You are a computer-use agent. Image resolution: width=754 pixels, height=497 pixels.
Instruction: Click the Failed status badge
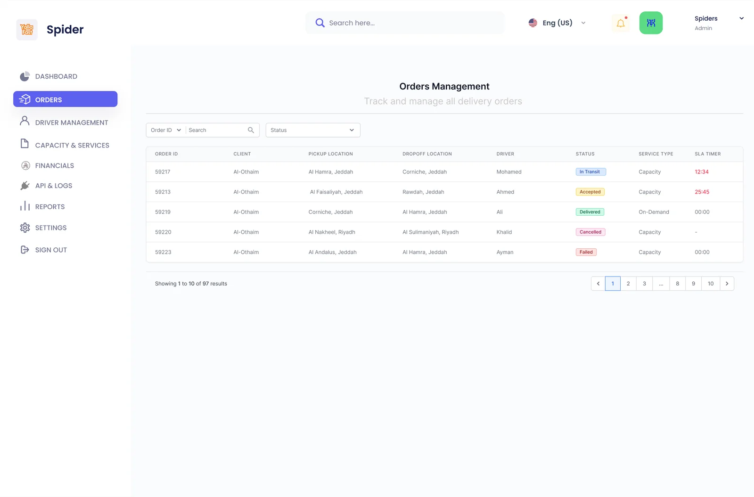[586, 252]
